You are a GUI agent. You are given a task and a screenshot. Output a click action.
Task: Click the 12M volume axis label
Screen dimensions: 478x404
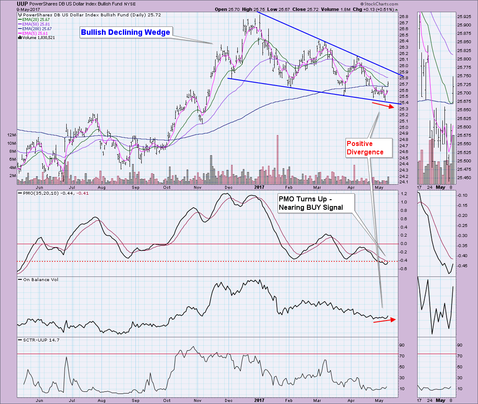(12, 135)
